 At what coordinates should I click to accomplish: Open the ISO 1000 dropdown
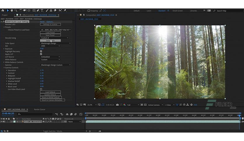coord(50,46)
